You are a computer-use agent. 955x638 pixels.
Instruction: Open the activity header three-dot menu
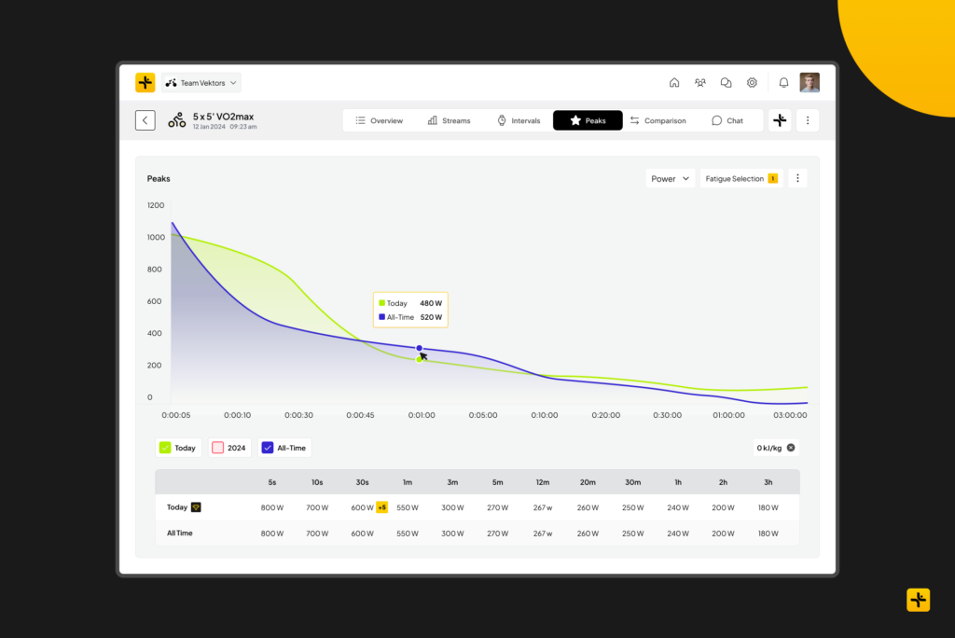click(808, 120)
